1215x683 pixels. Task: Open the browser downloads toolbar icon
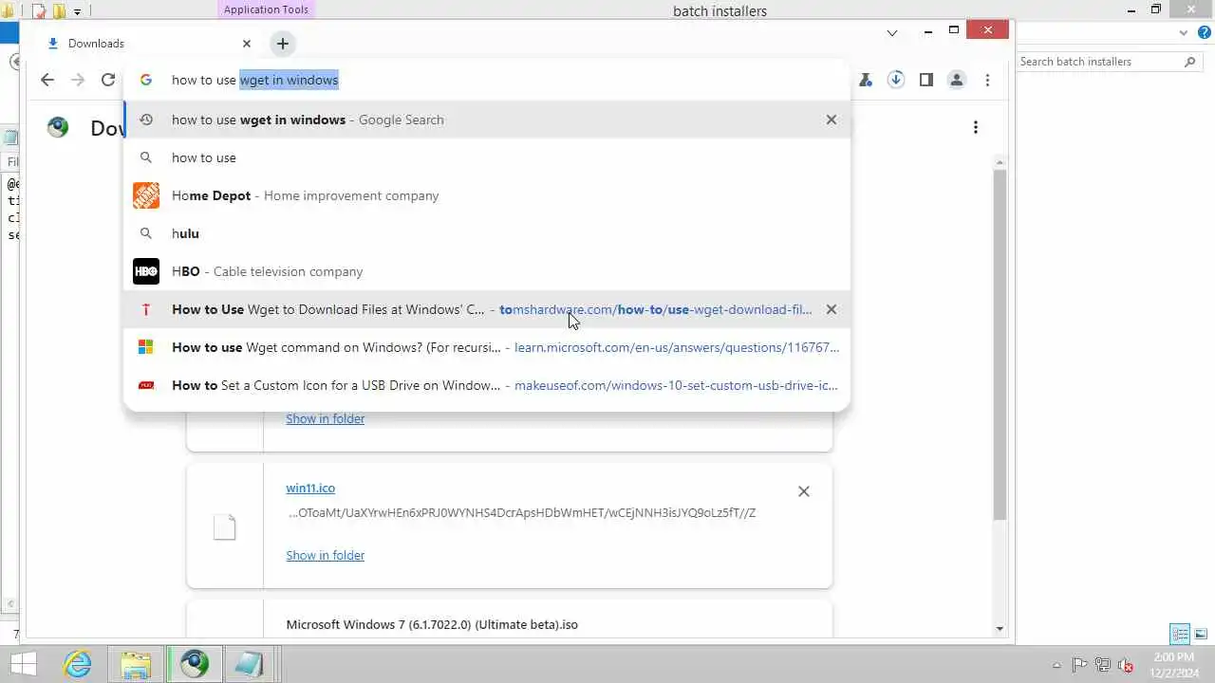tap(895, 80)
